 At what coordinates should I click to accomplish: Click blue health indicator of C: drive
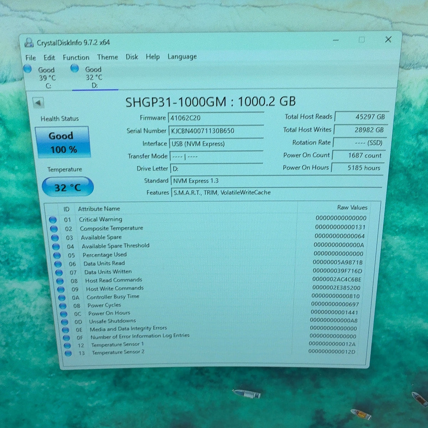(27, 69)
